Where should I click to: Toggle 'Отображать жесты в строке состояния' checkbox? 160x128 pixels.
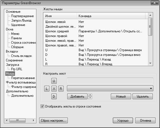click(x=42, y=106)
